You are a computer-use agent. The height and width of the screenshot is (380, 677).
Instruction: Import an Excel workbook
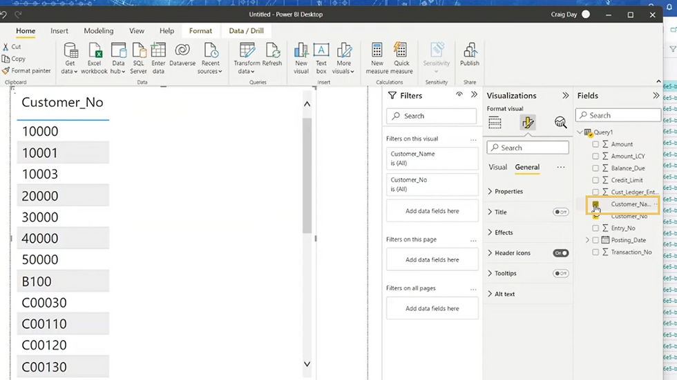point(94,59)
